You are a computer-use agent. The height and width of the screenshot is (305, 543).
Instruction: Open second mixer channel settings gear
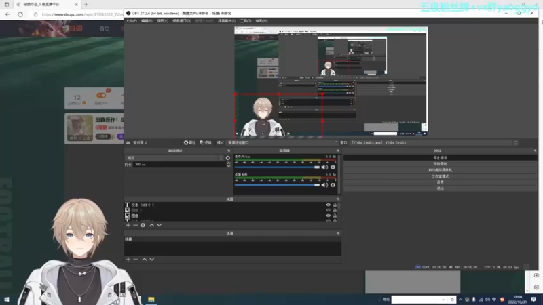click(333, 185)
